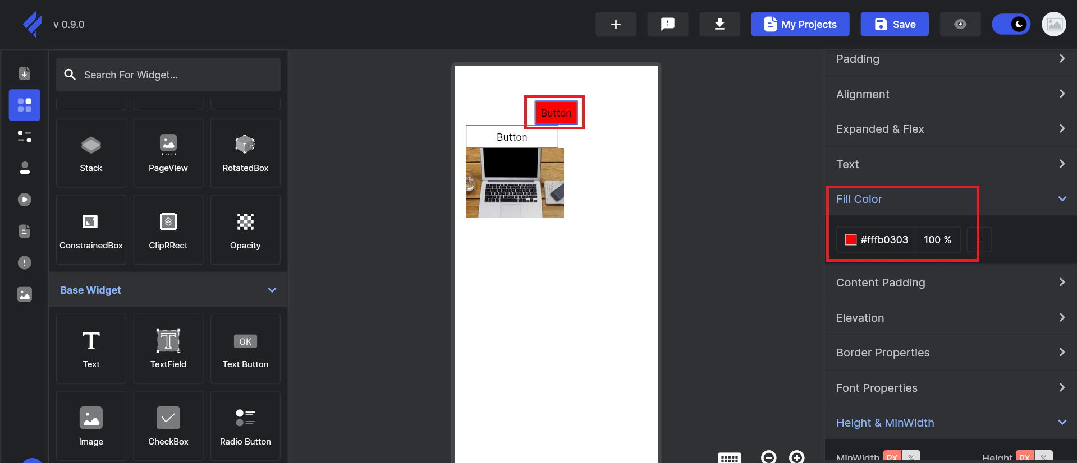Collapse the Fill Color section

(x=1062, y=199)
